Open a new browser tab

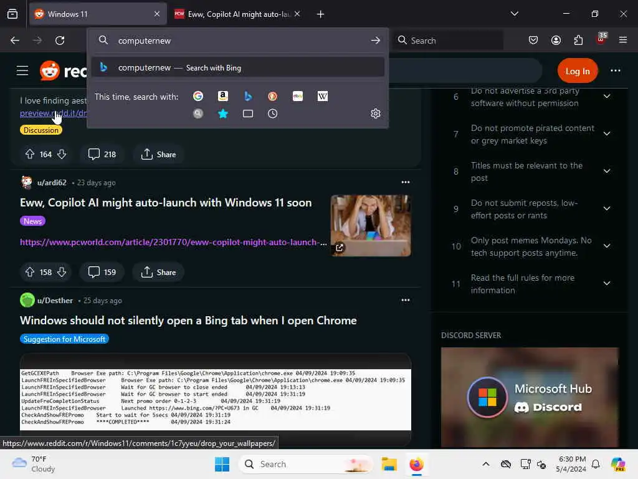(321, 14)
